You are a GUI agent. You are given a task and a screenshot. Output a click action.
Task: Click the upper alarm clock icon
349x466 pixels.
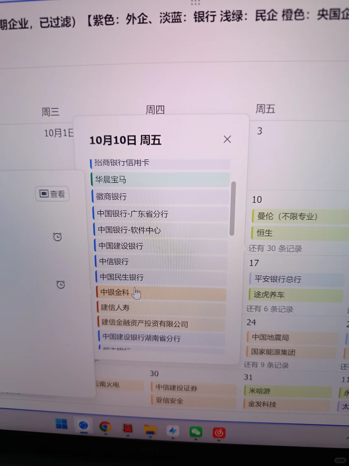pyautogui.click(x=58, y=237)
